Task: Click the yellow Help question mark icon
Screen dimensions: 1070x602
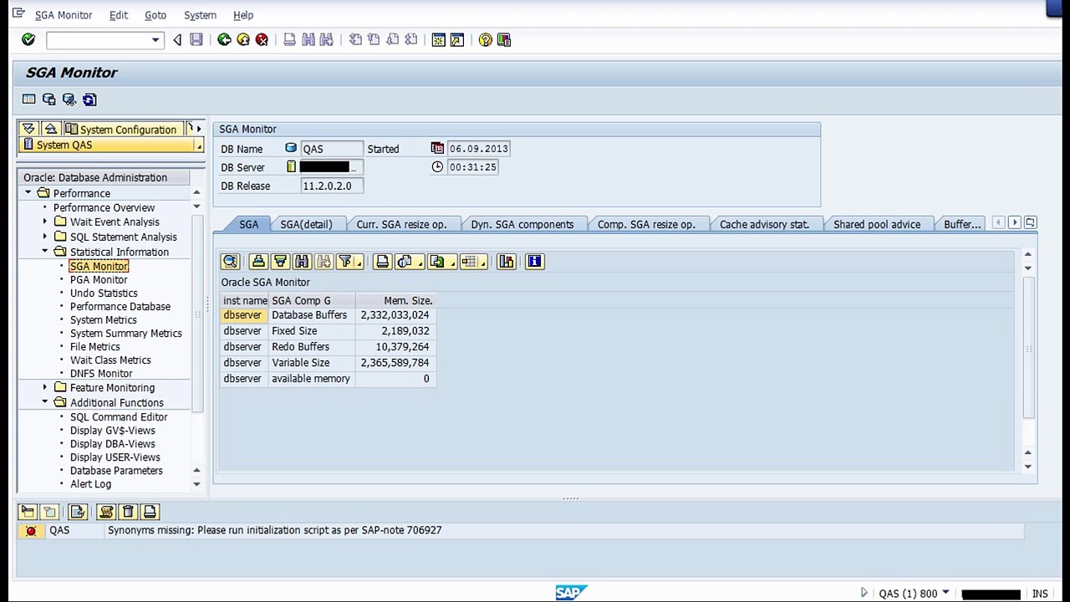Action: (x=485, y=39)
